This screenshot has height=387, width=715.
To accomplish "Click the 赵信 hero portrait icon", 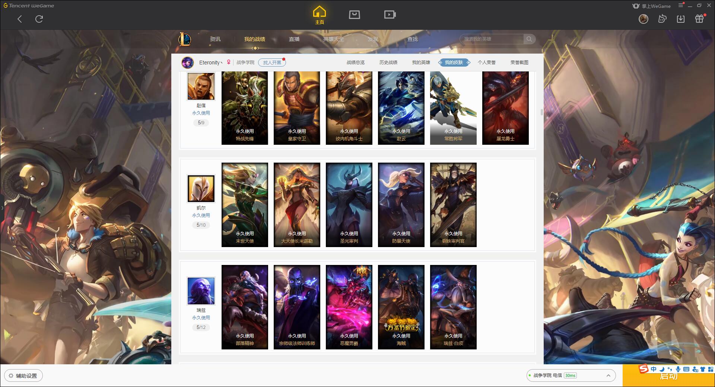I will pyautogui.click(x=201, y=86).
